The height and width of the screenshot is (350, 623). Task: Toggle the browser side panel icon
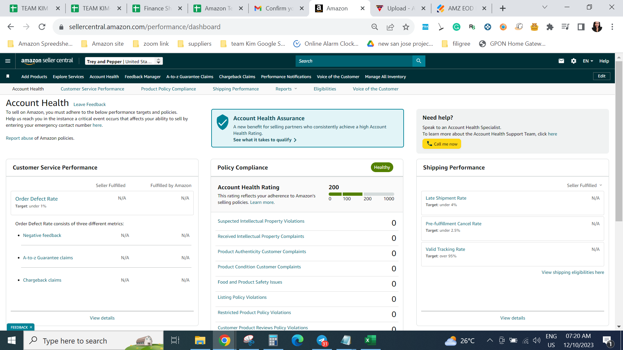(581, 27)
